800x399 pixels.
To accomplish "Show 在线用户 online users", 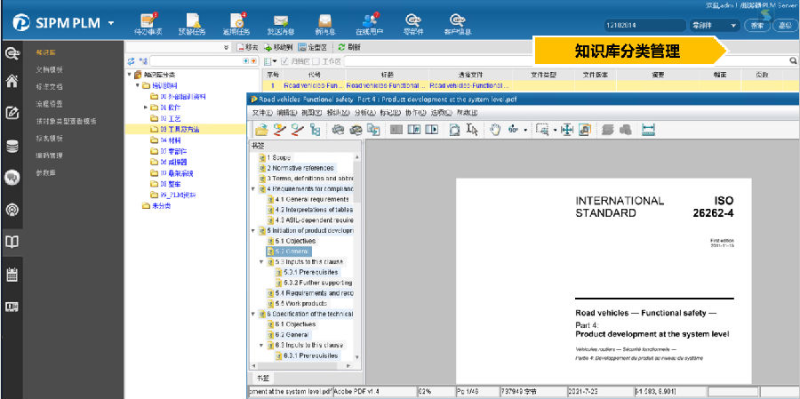I will [369, 23].
